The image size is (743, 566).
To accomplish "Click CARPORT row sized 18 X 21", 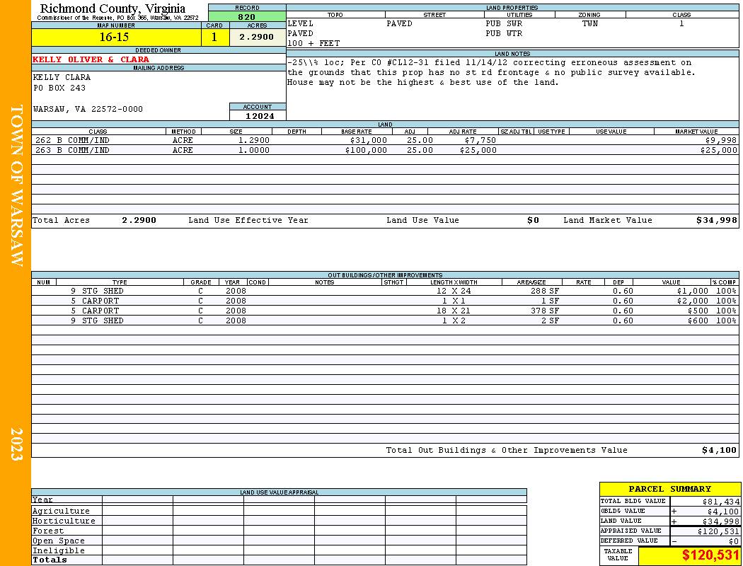I will pyautogui.click(x=385, y=311).
